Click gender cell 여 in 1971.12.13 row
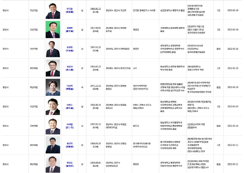244x173 pixels. tap(82, 87)
